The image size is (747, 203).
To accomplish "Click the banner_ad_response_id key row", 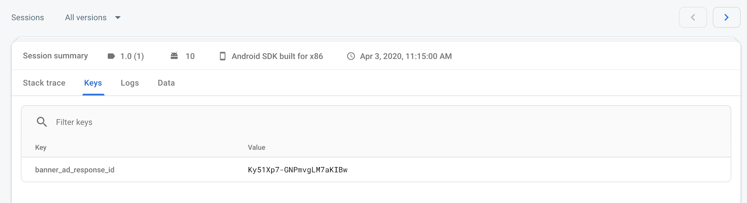I will click(x=75, y=170).
